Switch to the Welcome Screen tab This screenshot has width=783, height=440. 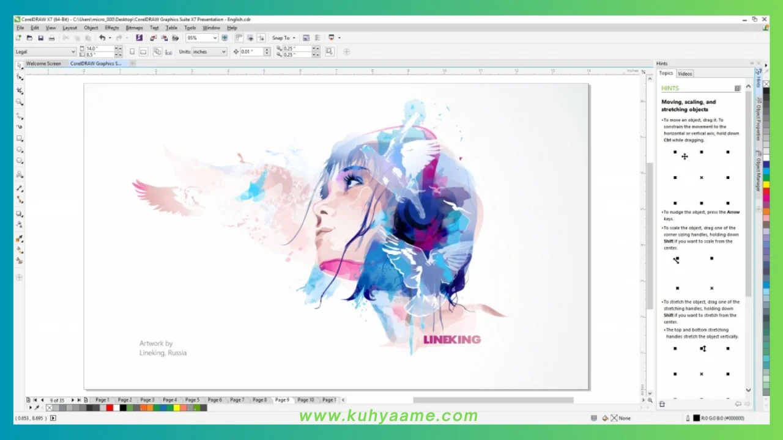tap(43, 64)
